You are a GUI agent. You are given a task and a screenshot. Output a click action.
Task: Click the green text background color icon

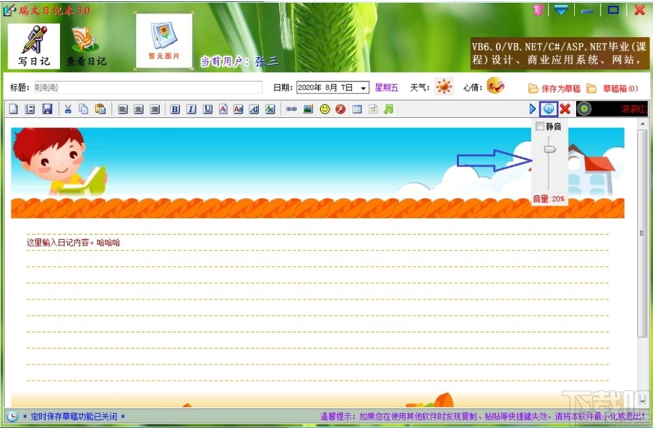(x=270, y=109)
